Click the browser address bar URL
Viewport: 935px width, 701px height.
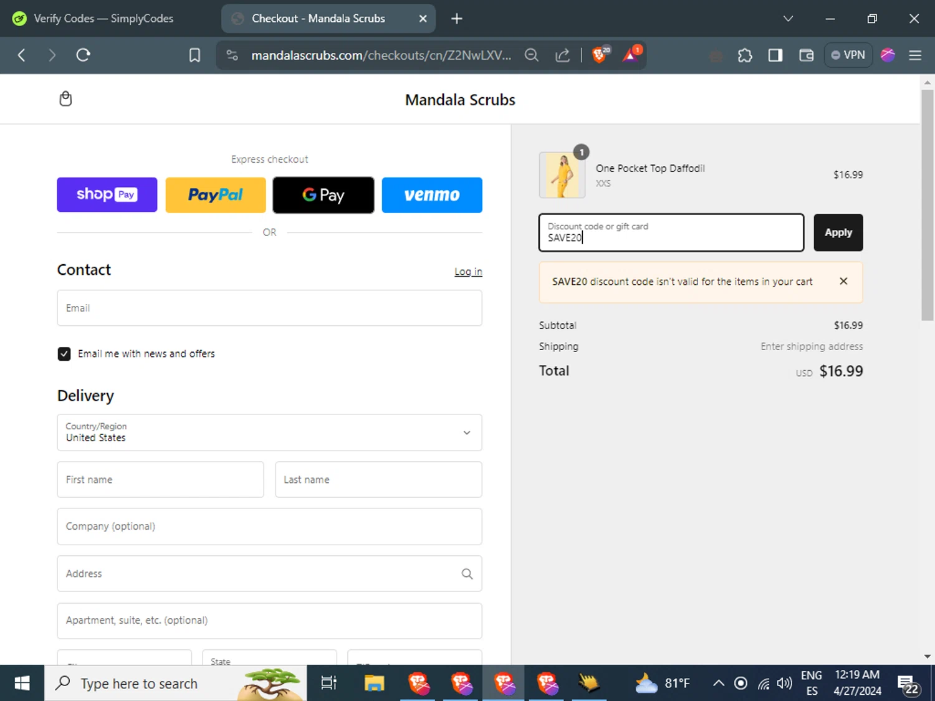381,55
